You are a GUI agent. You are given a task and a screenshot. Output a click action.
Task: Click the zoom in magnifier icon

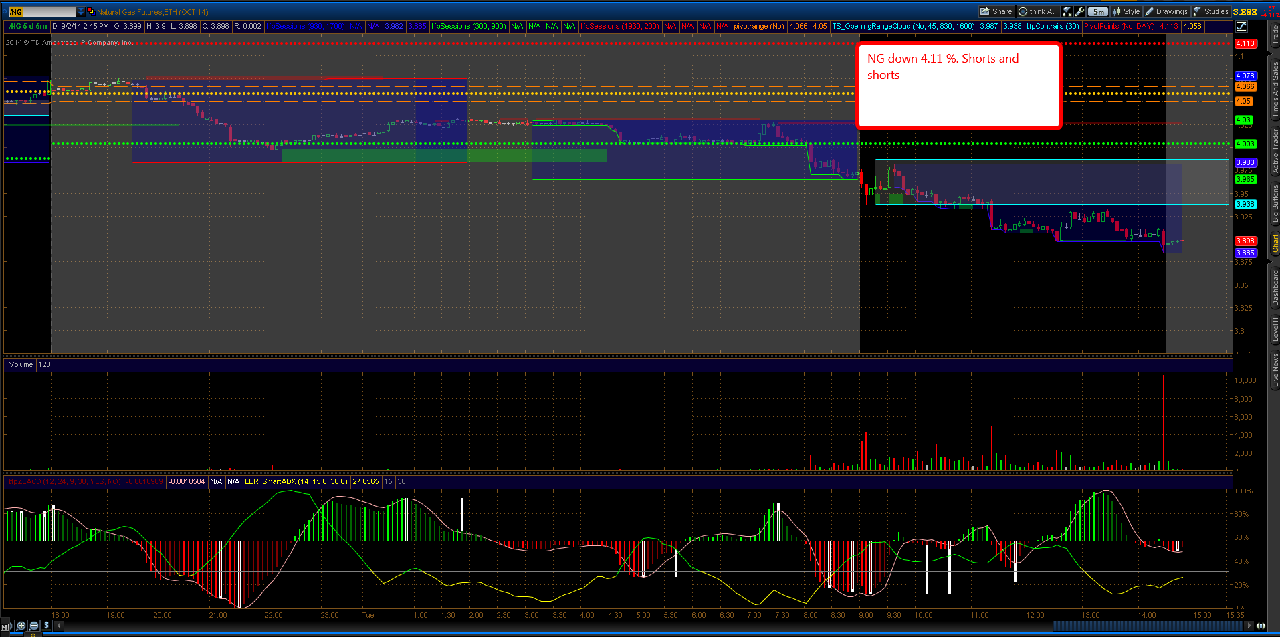pos(21,626)
